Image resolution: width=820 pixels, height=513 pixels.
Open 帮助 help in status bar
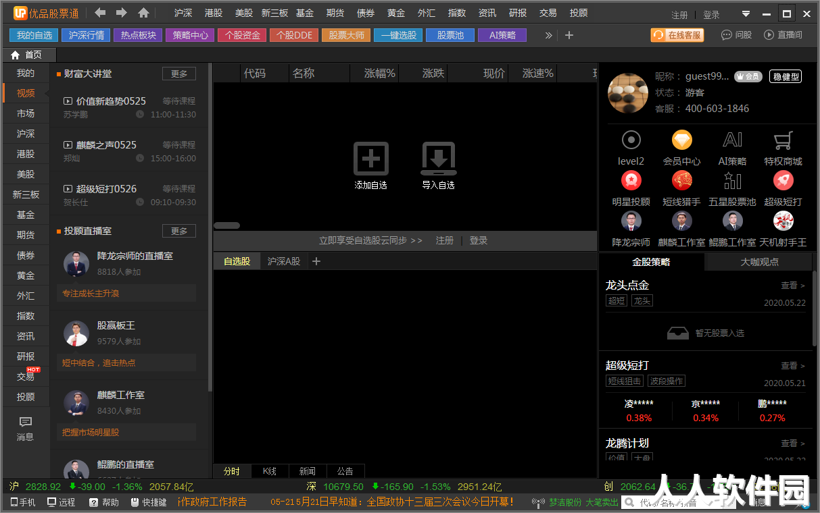click(x=104, y=502)
